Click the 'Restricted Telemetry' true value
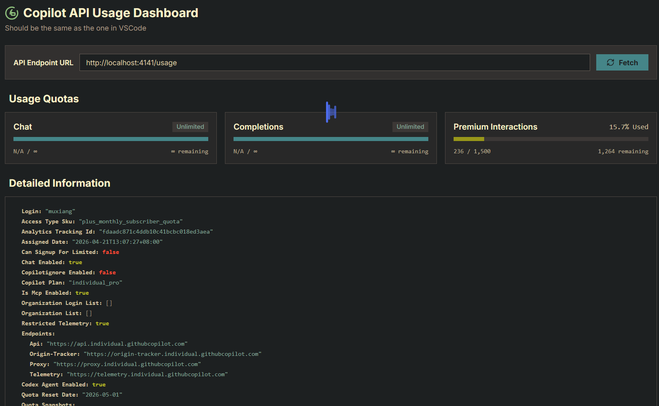The height and width of the screenshot is (406, 659). 102,323
